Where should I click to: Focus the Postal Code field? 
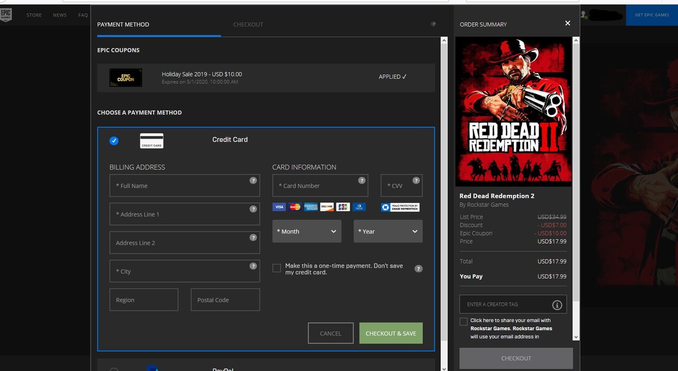click(225, 300)
